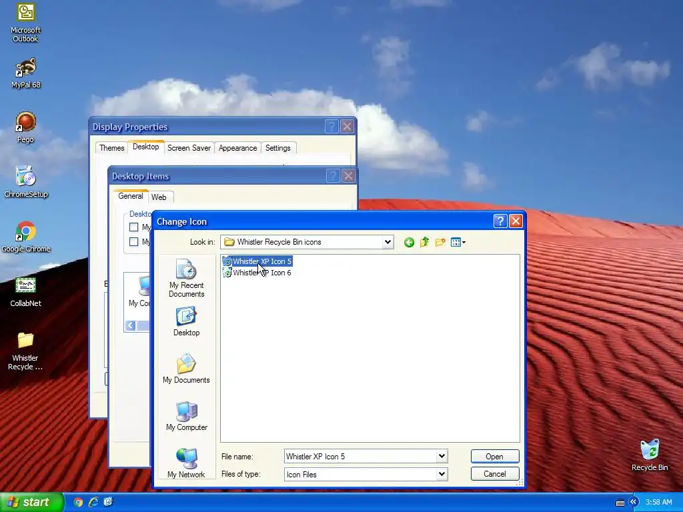
Task: Click left scroll arrow in Desktop Items
Action: [131, 325]
